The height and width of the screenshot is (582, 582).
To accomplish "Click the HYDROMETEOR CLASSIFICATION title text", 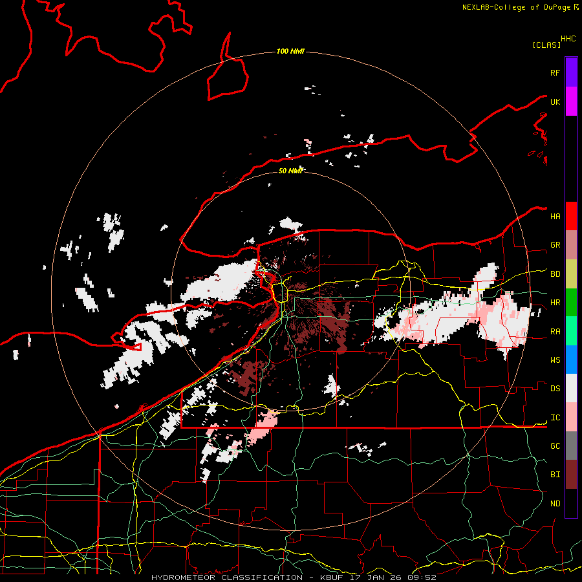I will click(227, 577).
